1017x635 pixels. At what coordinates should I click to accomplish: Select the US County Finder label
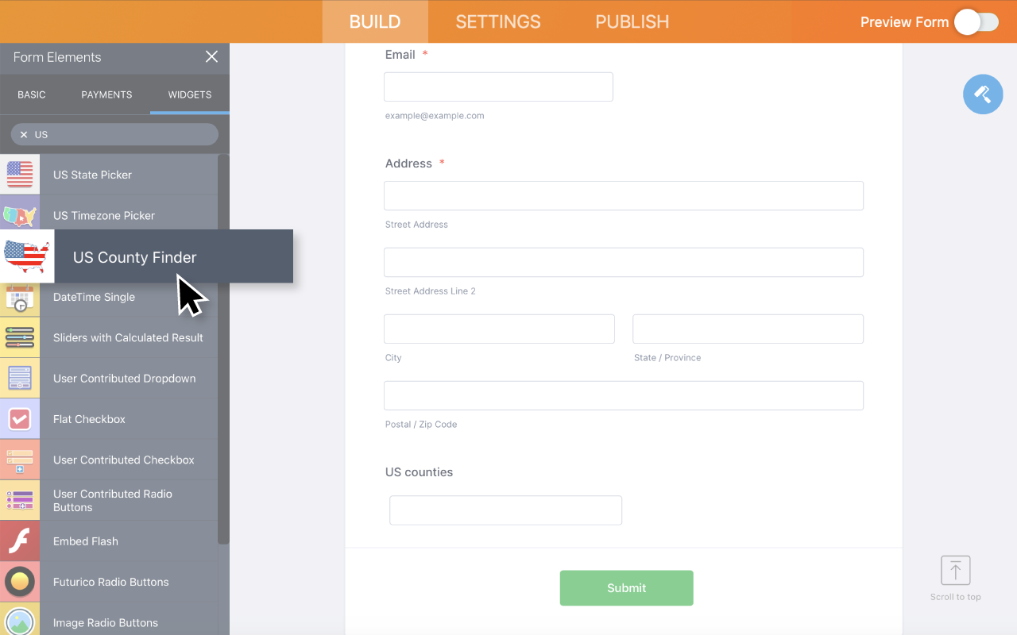[x=134, y=257]
